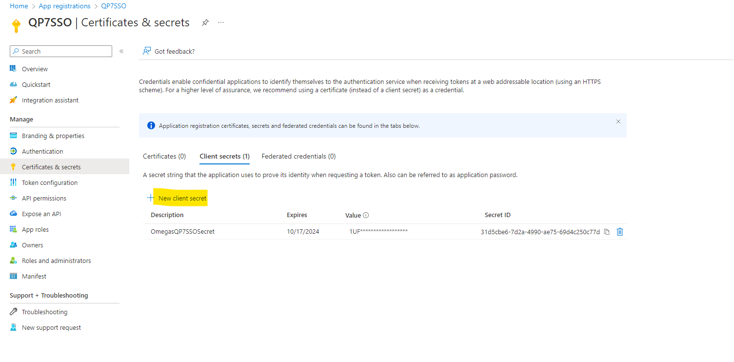Delete the OmegasQP7SSOSecret client secret
The image size is (734, 362).
[x=619, y=232]
